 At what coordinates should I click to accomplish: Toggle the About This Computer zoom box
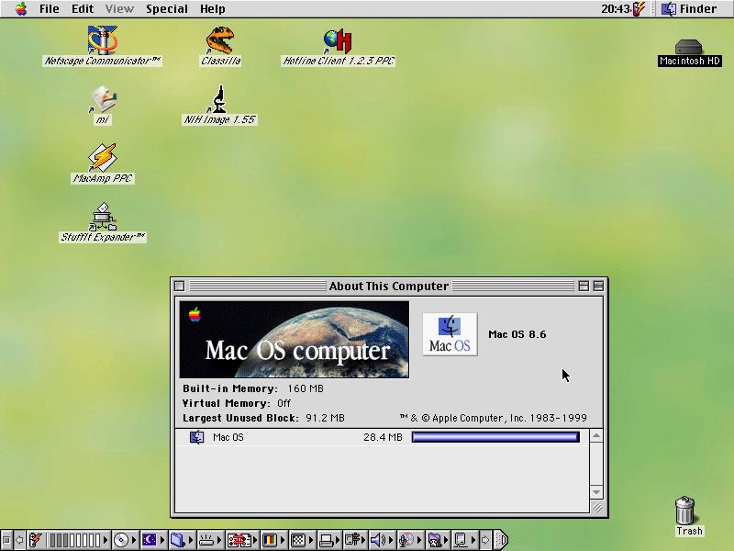[584, 287]
